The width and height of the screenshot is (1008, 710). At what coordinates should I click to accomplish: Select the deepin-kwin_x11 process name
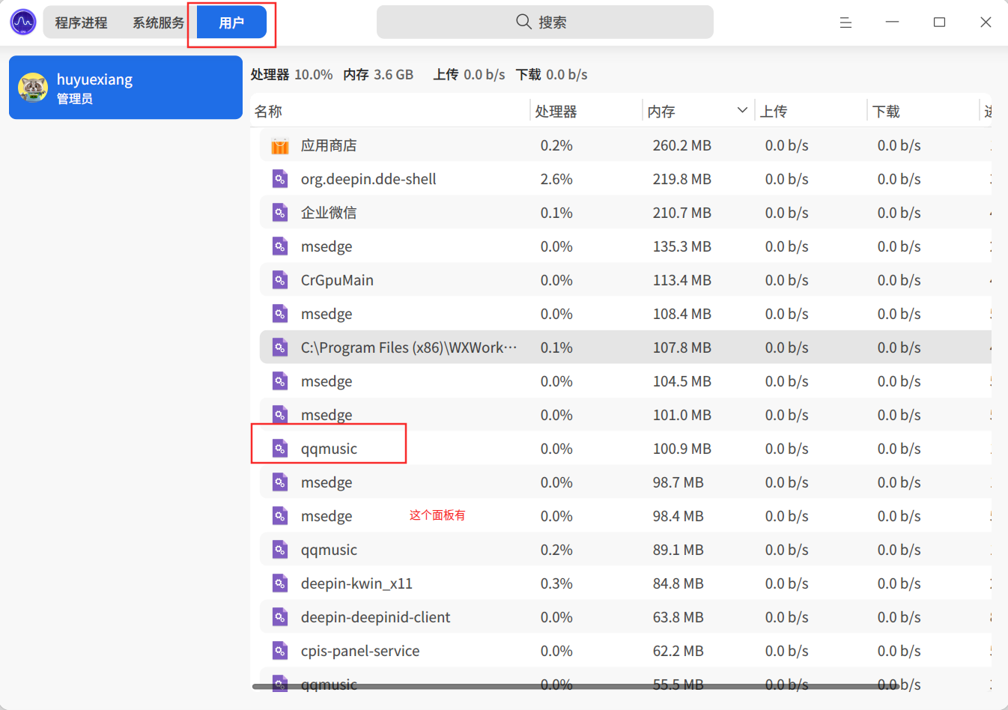[x=356, y=583]
